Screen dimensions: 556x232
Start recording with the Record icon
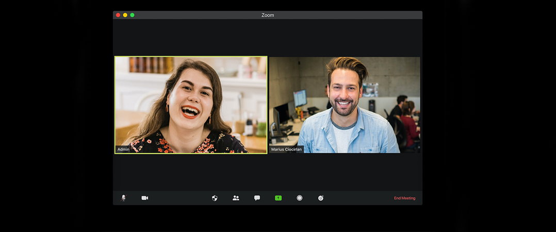[x=300, y=198]
